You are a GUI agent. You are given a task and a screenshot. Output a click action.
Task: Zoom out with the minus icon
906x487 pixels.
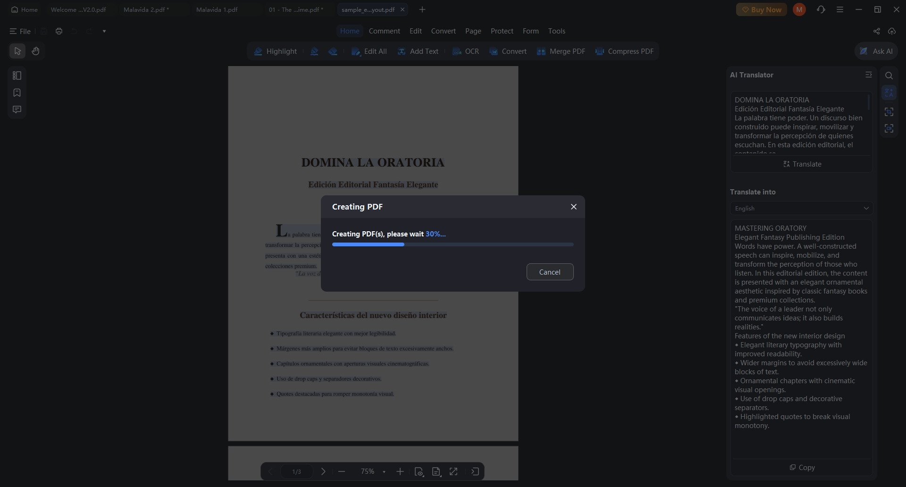342,471
